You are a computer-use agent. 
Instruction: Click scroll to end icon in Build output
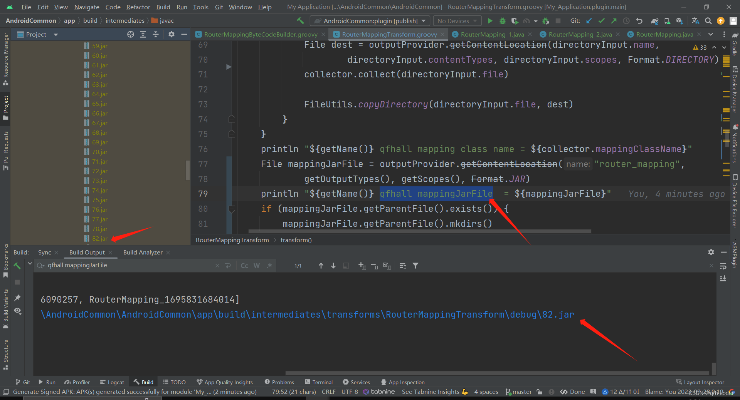click(x=723, y=278)
